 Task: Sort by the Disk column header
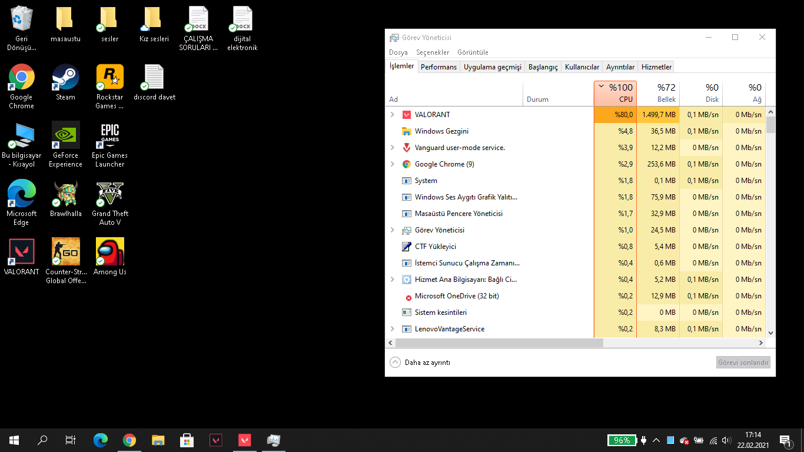click(x=701, y=94)
